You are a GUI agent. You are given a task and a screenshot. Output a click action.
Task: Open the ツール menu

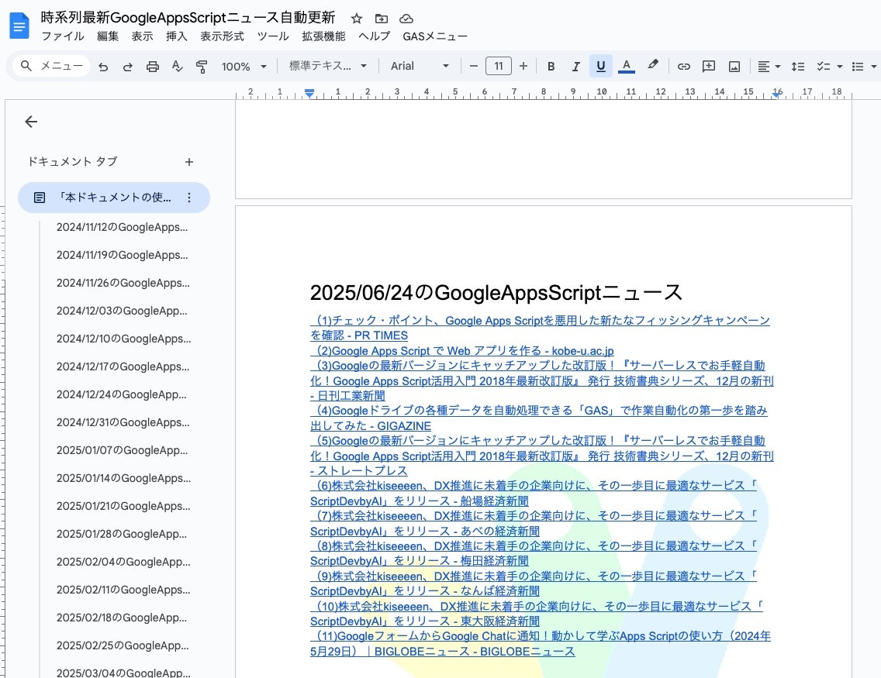(x=272, y=36)
